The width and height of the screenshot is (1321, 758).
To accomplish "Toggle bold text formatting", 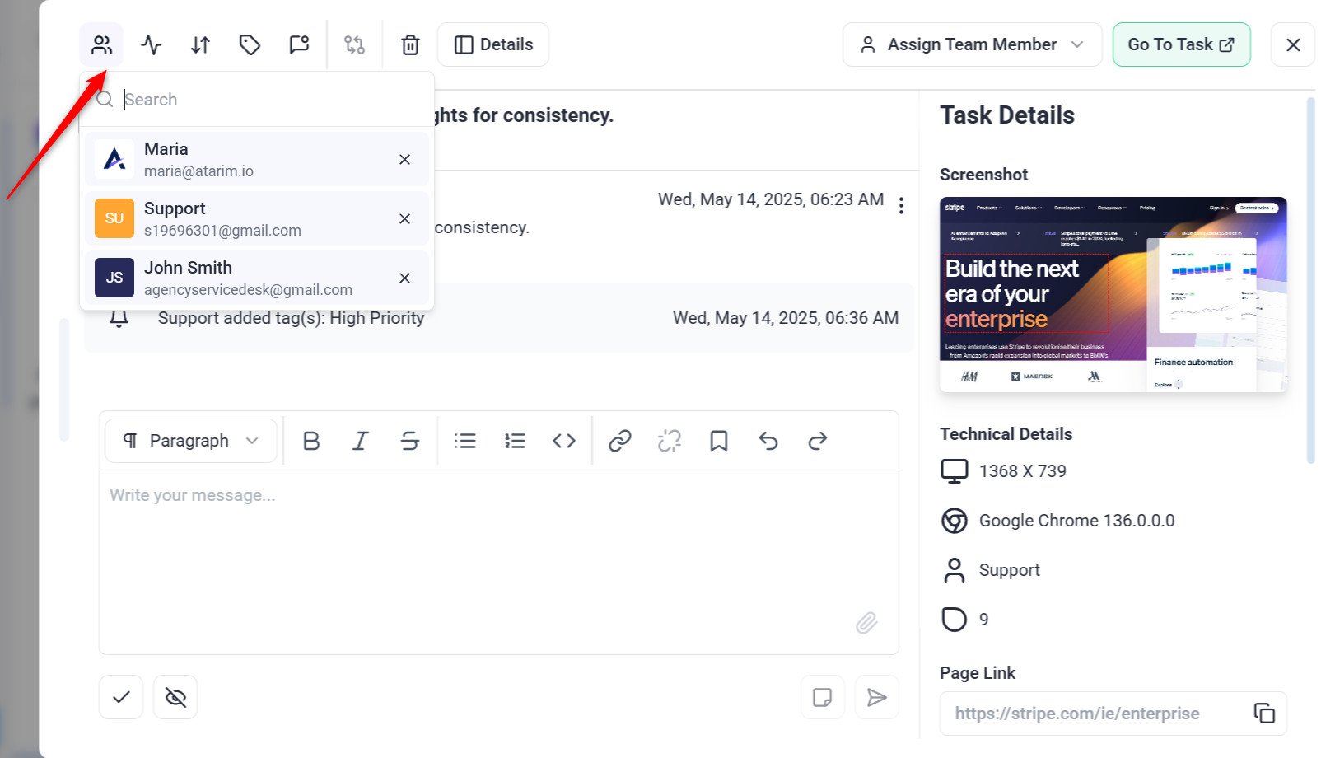I will 311,441.
